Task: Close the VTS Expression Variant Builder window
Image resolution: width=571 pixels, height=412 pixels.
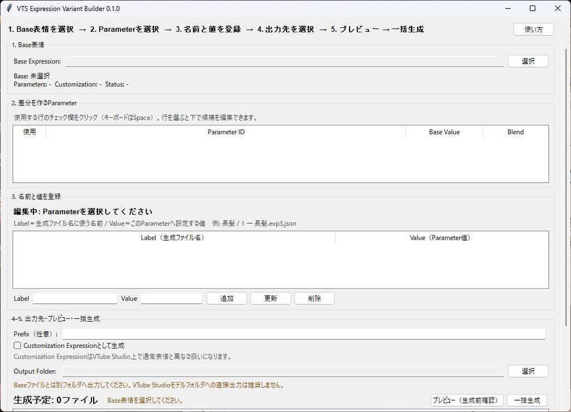Action: pos(558,8)
